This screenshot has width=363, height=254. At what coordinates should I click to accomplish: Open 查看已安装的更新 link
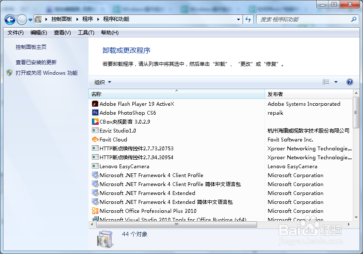[x=36, y=62]
